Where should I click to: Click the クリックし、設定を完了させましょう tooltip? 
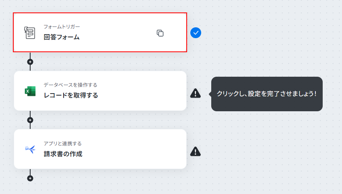[266, 94]
